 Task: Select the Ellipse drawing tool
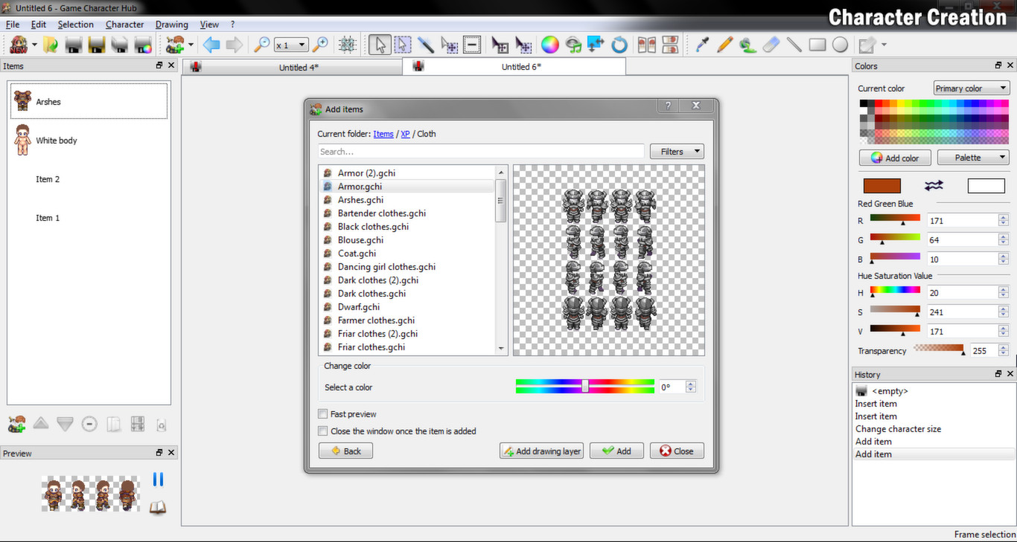click(839, 45)
